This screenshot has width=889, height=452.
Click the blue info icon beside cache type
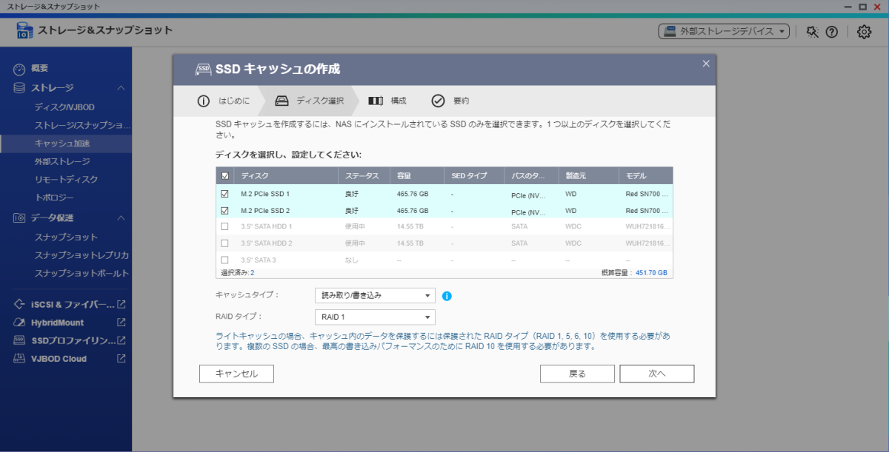[447, 296]
